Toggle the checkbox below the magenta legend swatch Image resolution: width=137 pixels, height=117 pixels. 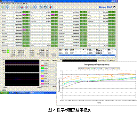click(52, 86)
